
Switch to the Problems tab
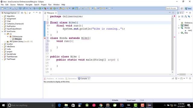click(x=49, y=79)
